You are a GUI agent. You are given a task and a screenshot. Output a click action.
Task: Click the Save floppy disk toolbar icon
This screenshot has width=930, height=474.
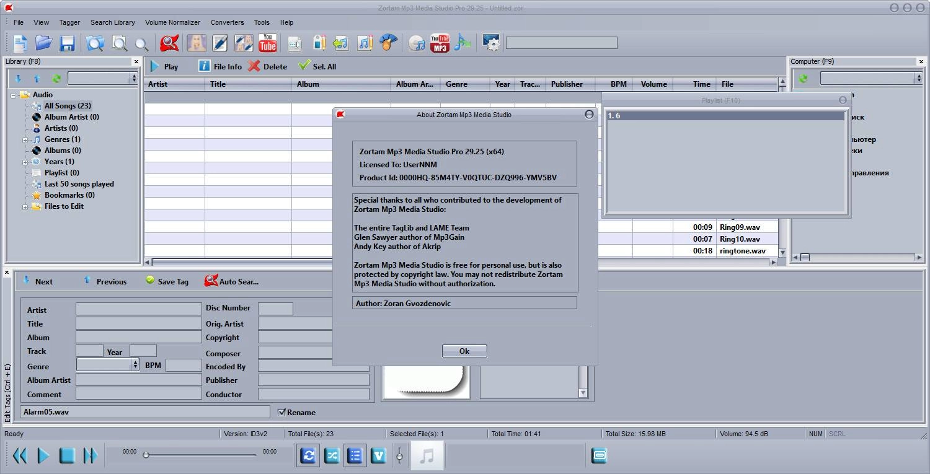[67, 43]
